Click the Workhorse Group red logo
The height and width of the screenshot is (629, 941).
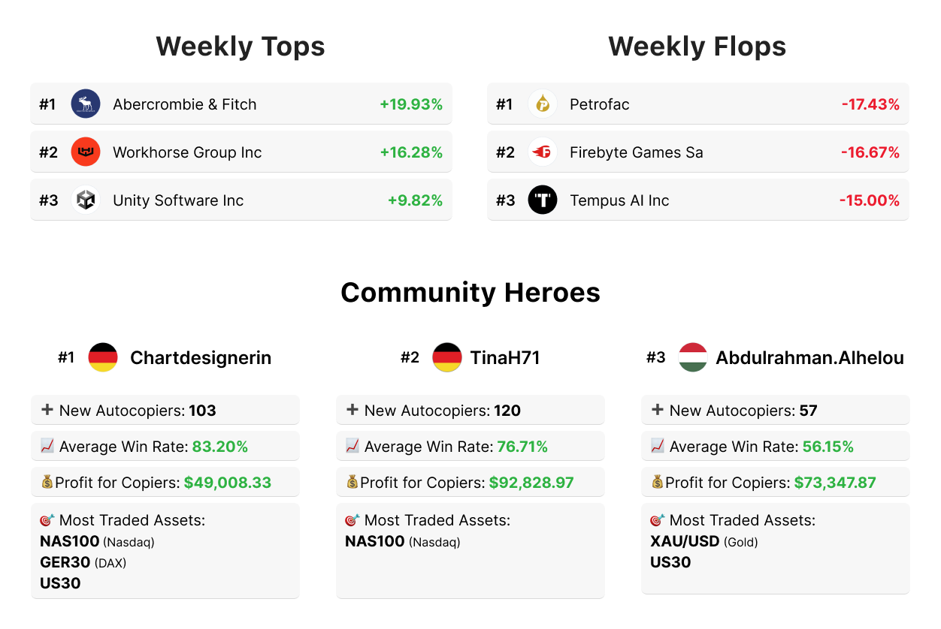[86, 152]
